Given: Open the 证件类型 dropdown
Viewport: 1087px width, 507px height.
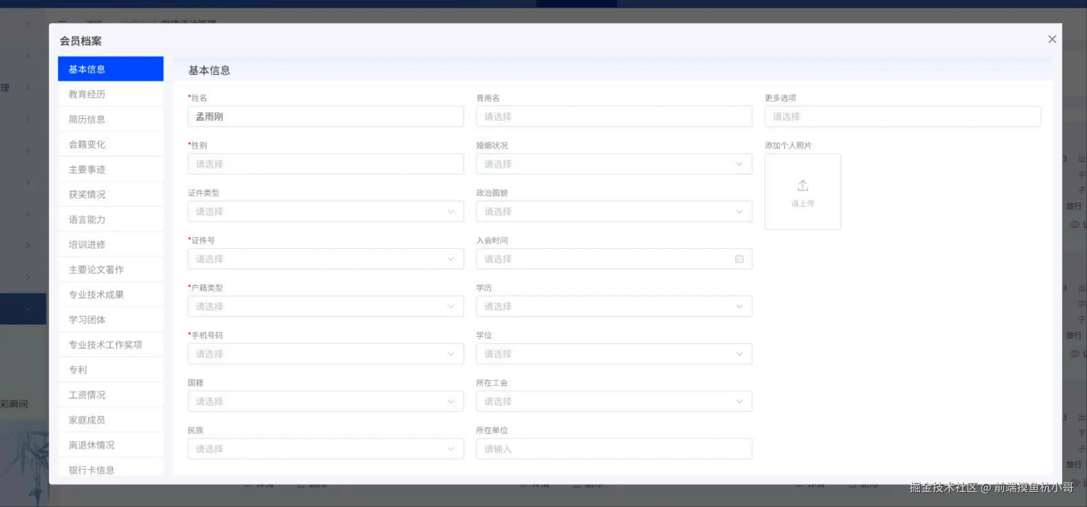Looking at the screenshot, I should [x=325, y=212].
